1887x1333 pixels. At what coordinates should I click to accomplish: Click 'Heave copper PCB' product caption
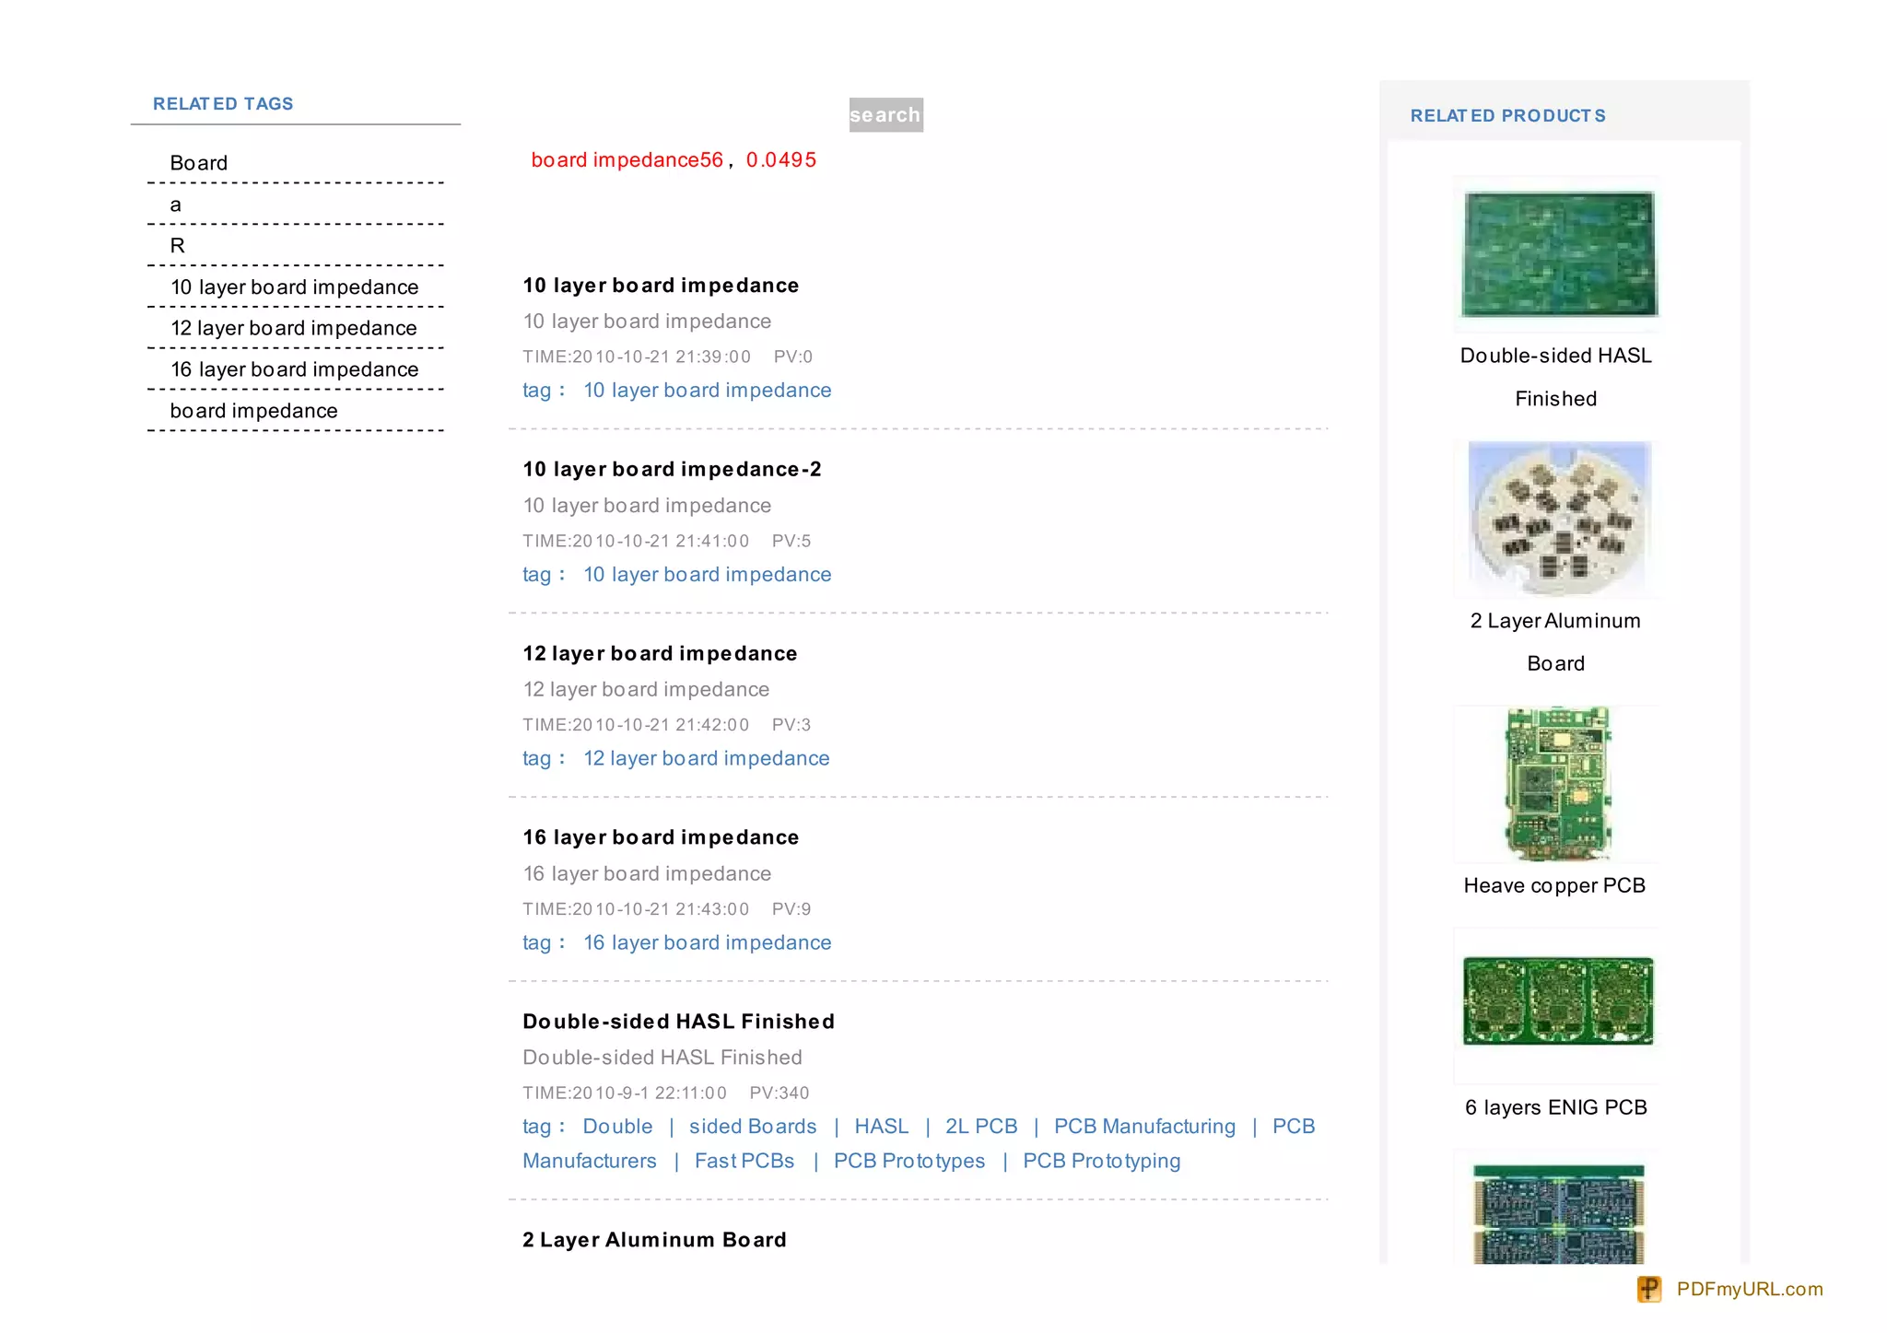(1554, 885)
